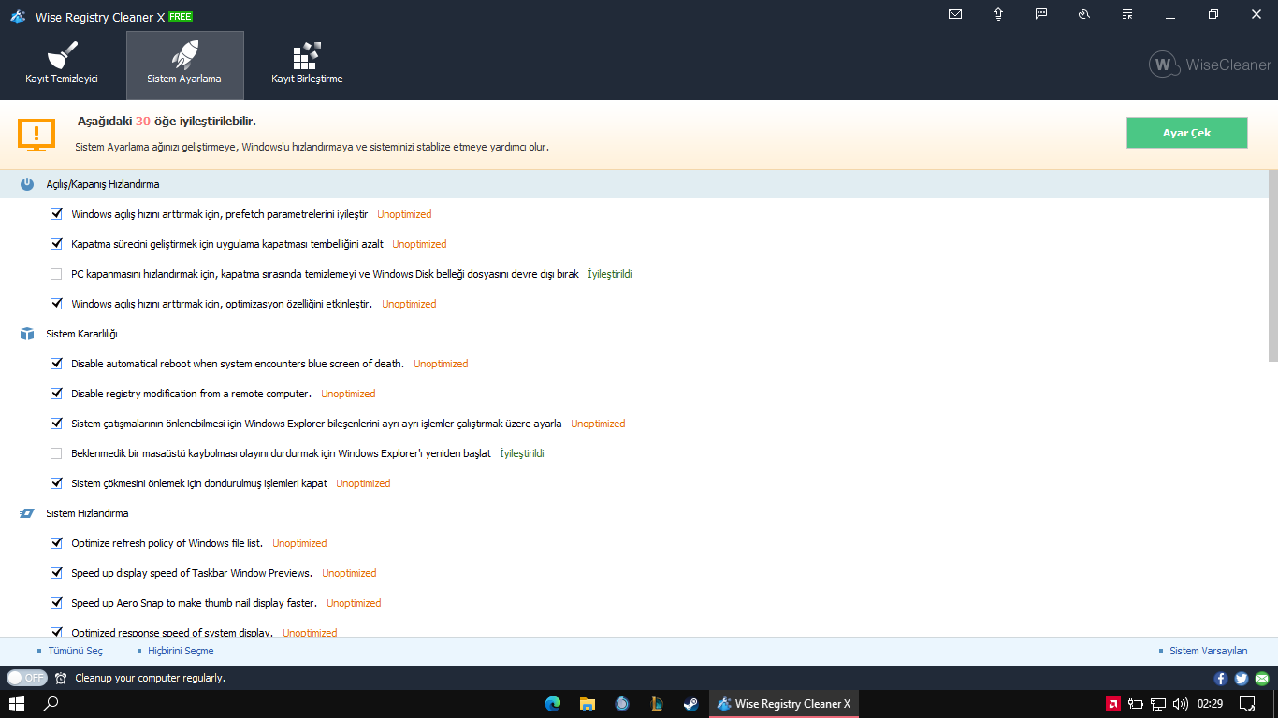This screenshot has height=718, width=1278.
Task: Check Beklenmedik bir masaüstü kaybolması option
Action: click(56, 453)
